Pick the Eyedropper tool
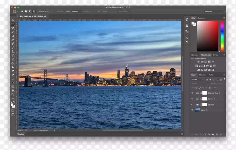This screenshot has height=150, width=236. (x=13, y=39)
